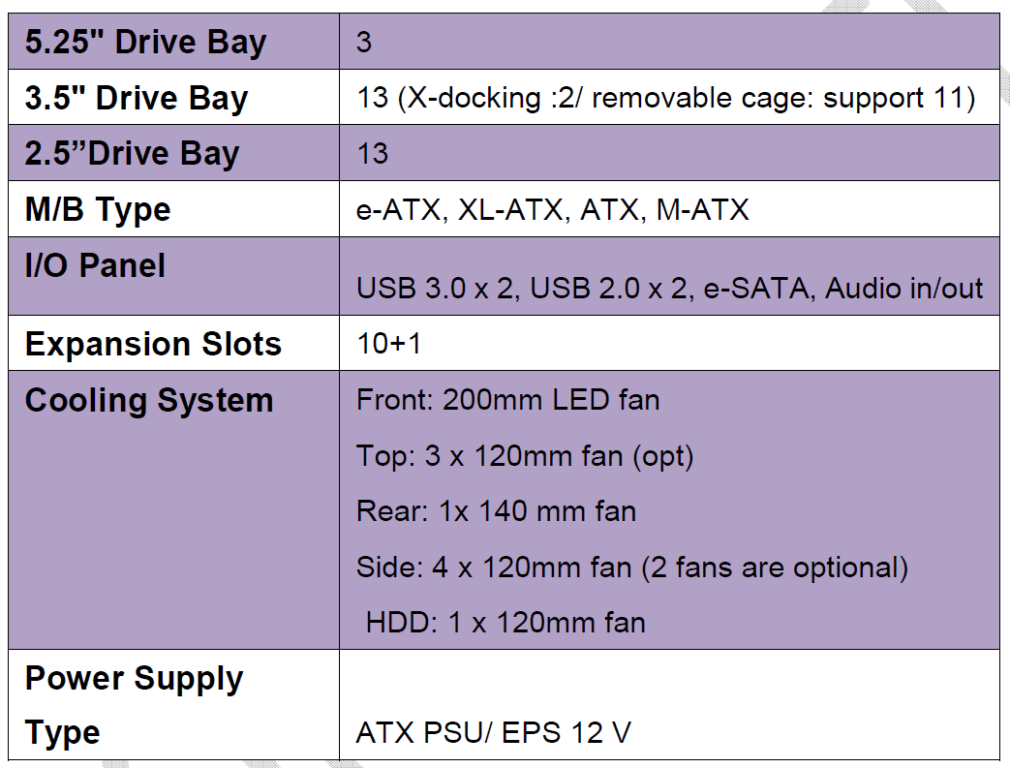The height and width of the screenshot is (768, 1010).
Task: Select the e-ATX, XL-ATX, ATX, M-ATX text
Action: coord(553,210)
